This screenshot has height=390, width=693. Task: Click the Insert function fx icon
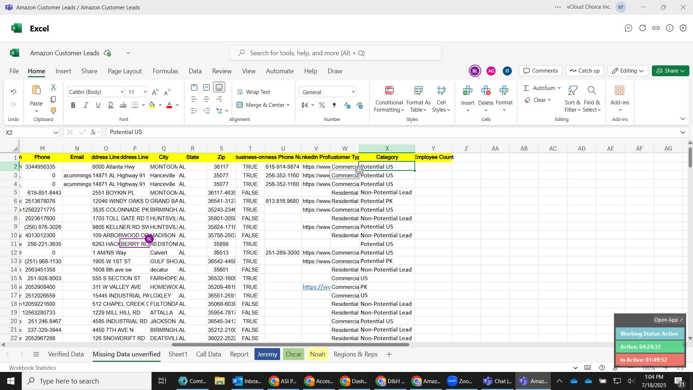[93, 132]
